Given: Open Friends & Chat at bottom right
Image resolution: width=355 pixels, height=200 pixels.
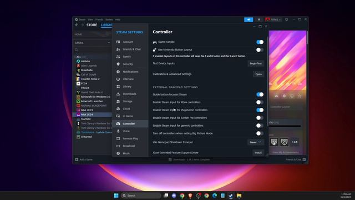Looking at the screenshot, I should 296,159.
